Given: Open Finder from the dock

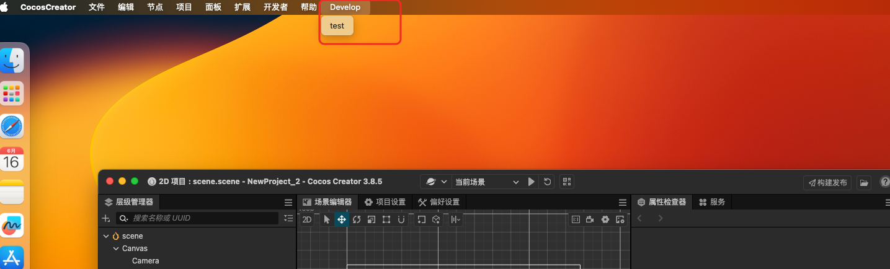Looking at the screenshot, I should (12, 61).
